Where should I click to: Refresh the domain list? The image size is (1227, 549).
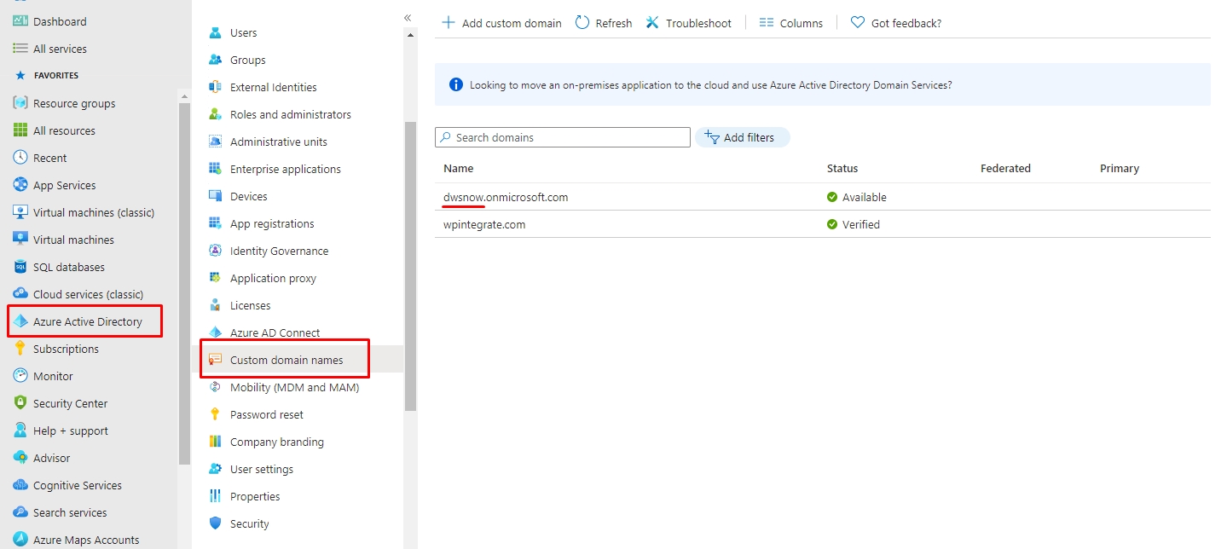coord(604,23)
